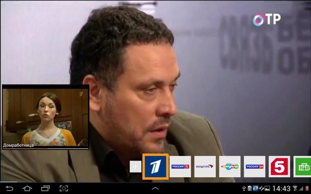Open the recent apps switcher
Viewport: 311px width, 194px height.
[45, 189]
